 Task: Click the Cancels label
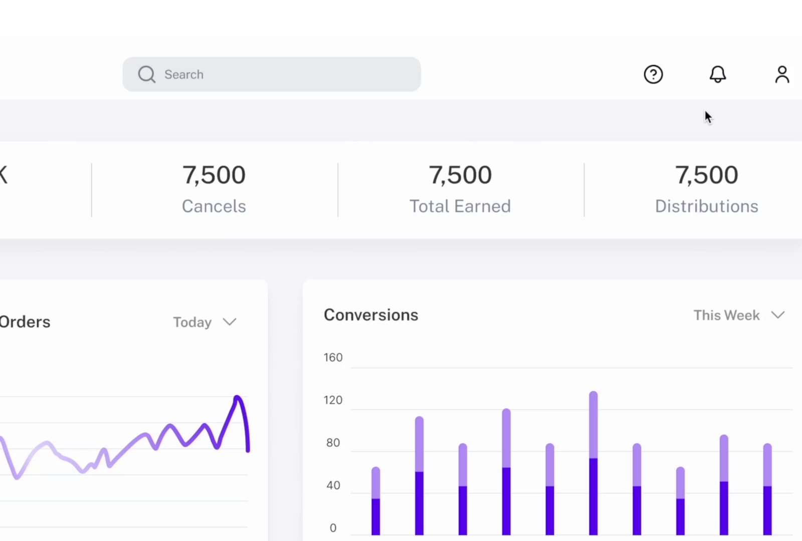[x=214, y=206]
